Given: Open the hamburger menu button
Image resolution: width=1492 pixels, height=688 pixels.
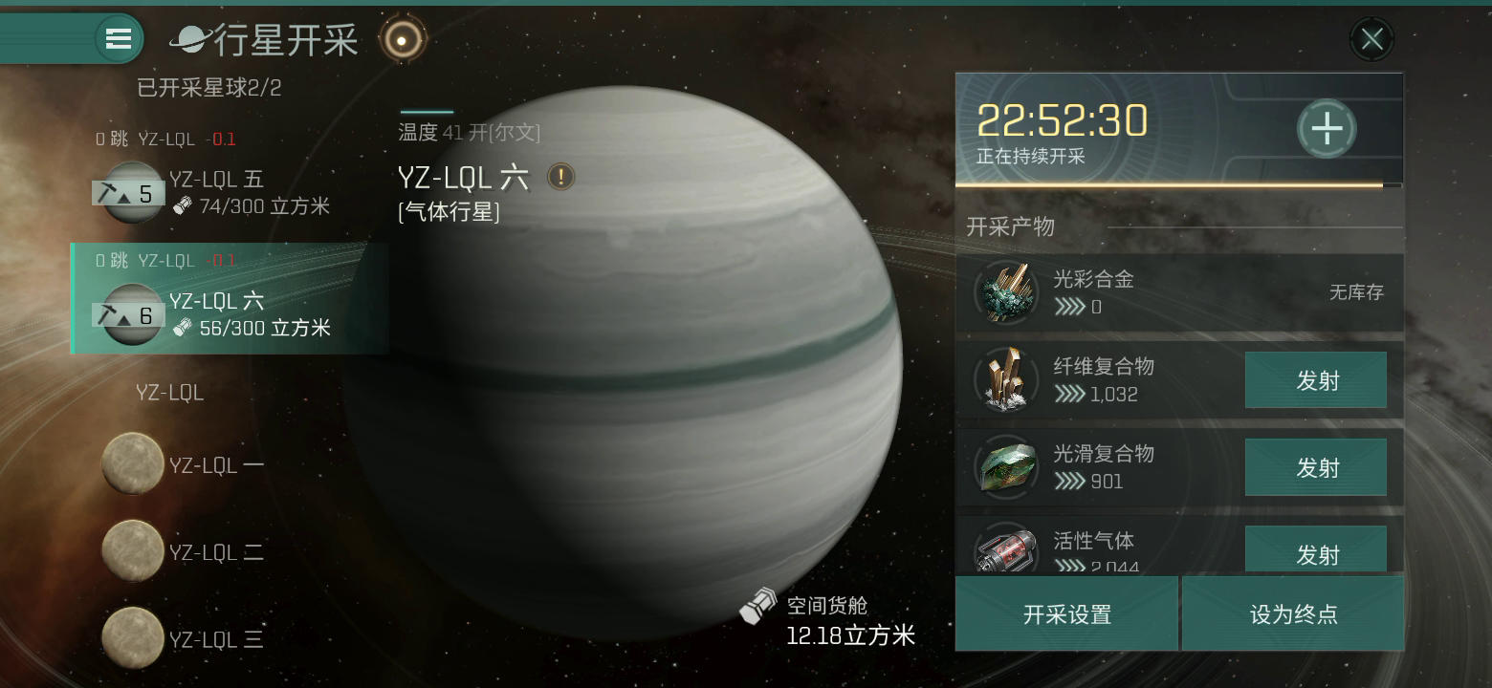Looking at the screenshot, I should coord(119,39).
